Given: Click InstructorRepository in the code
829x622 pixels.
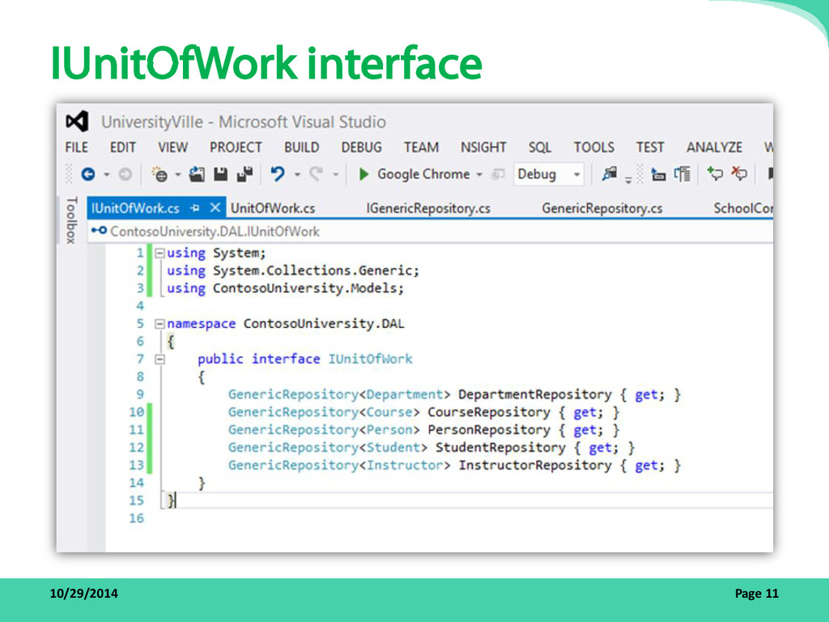Looking at the screenshot, I should [534, 466].
